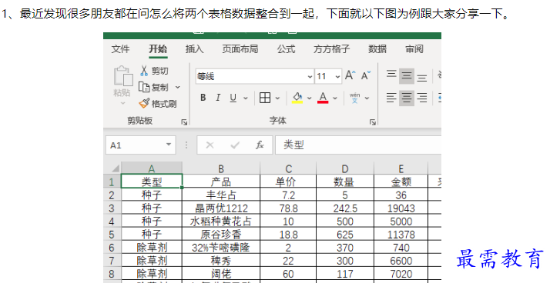Select column E header
This screenshot has height=283, width=550.
coord(401,168)
